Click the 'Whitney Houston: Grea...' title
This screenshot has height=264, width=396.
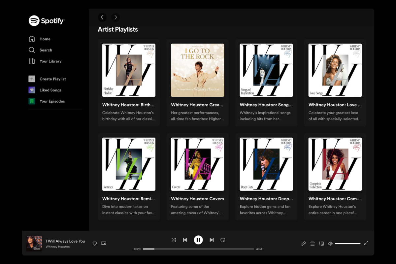coord(197,105)
